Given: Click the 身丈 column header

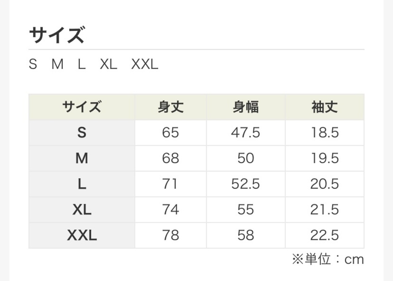Looking at the screenshot, I should pyautogui.click(x=171, y=107).
